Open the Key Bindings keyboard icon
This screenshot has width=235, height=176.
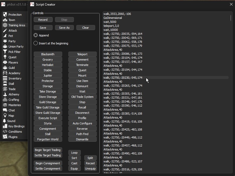click(5, 126)
